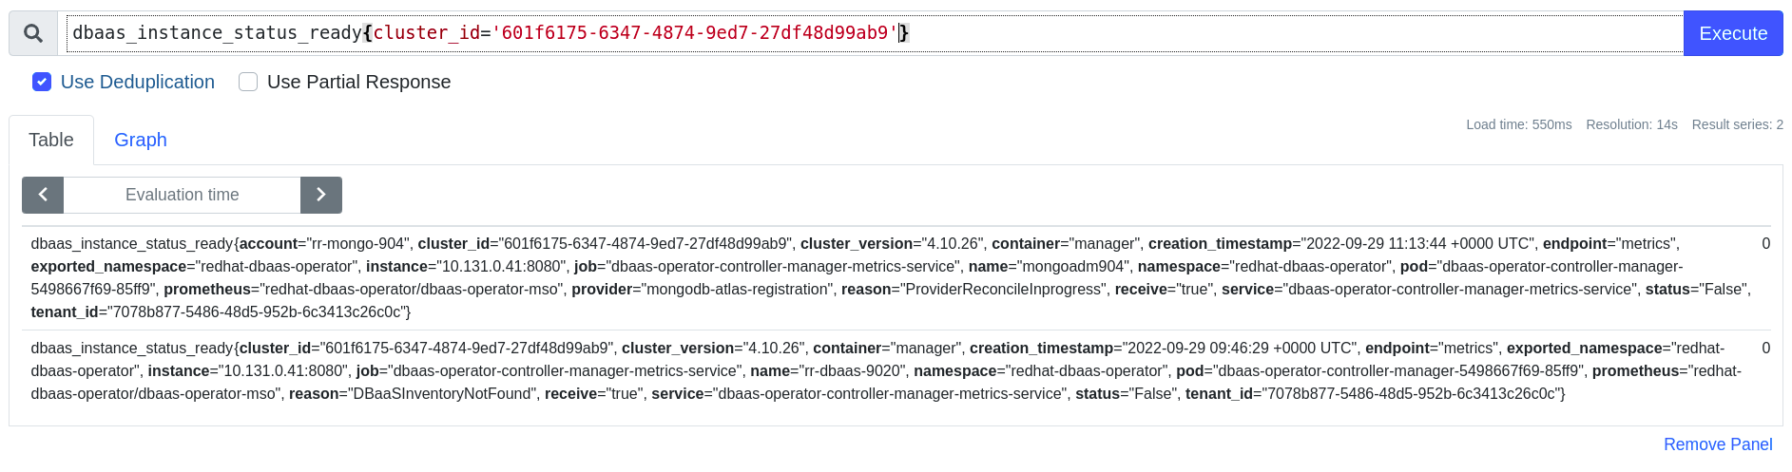
Task: Click the Use Partial Response label text
Action: click(x=358, y=82)
